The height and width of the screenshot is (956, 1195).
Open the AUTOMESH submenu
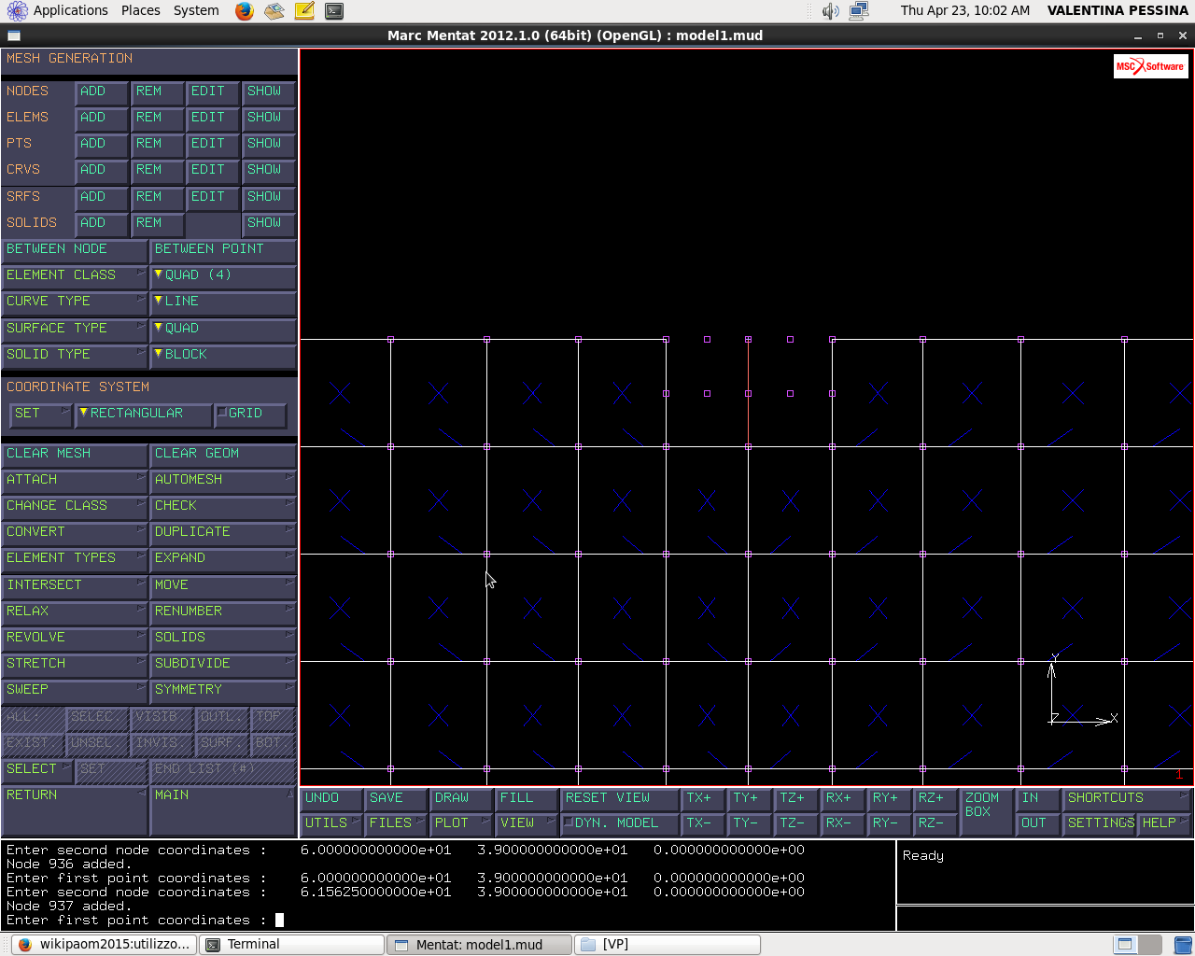point(222,480)
